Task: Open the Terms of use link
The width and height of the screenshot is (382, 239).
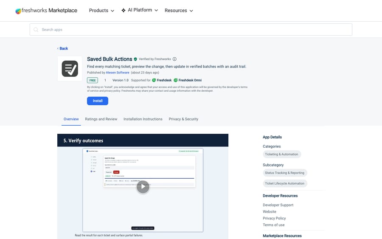Action: pos(274,225)
